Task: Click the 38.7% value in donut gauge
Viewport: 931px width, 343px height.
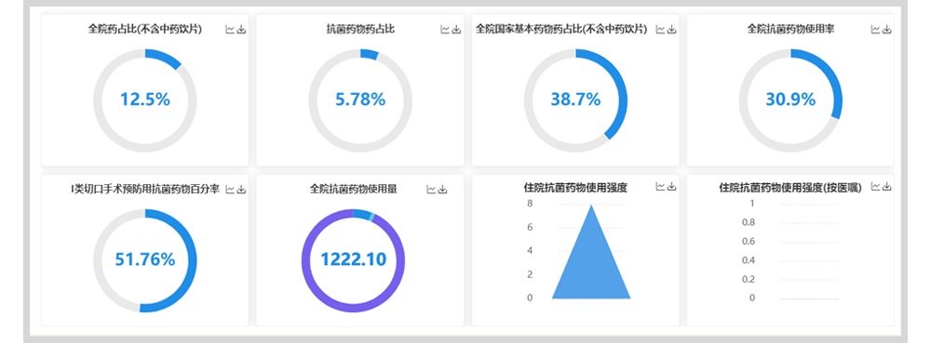Action: tap(575, 99)
